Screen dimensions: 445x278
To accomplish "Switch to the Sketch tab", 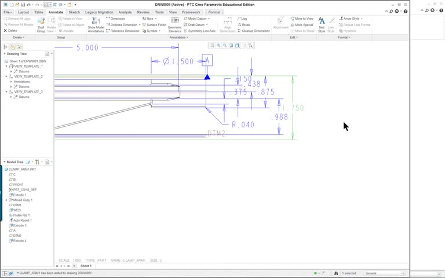I will pos(74,12).
